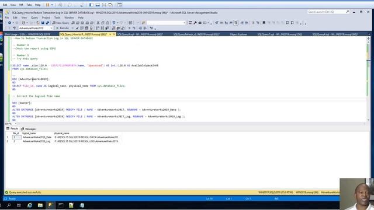This screenshot has width=374, height=210.
Task: Select the AdventureWorks2019_Data result cell
Action: [x=37, y=138]
